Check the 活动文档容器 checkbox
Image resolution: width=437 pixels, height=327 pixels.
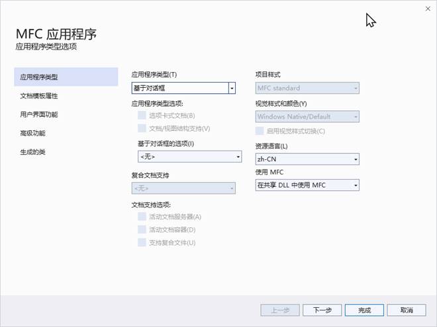point(142,229)
